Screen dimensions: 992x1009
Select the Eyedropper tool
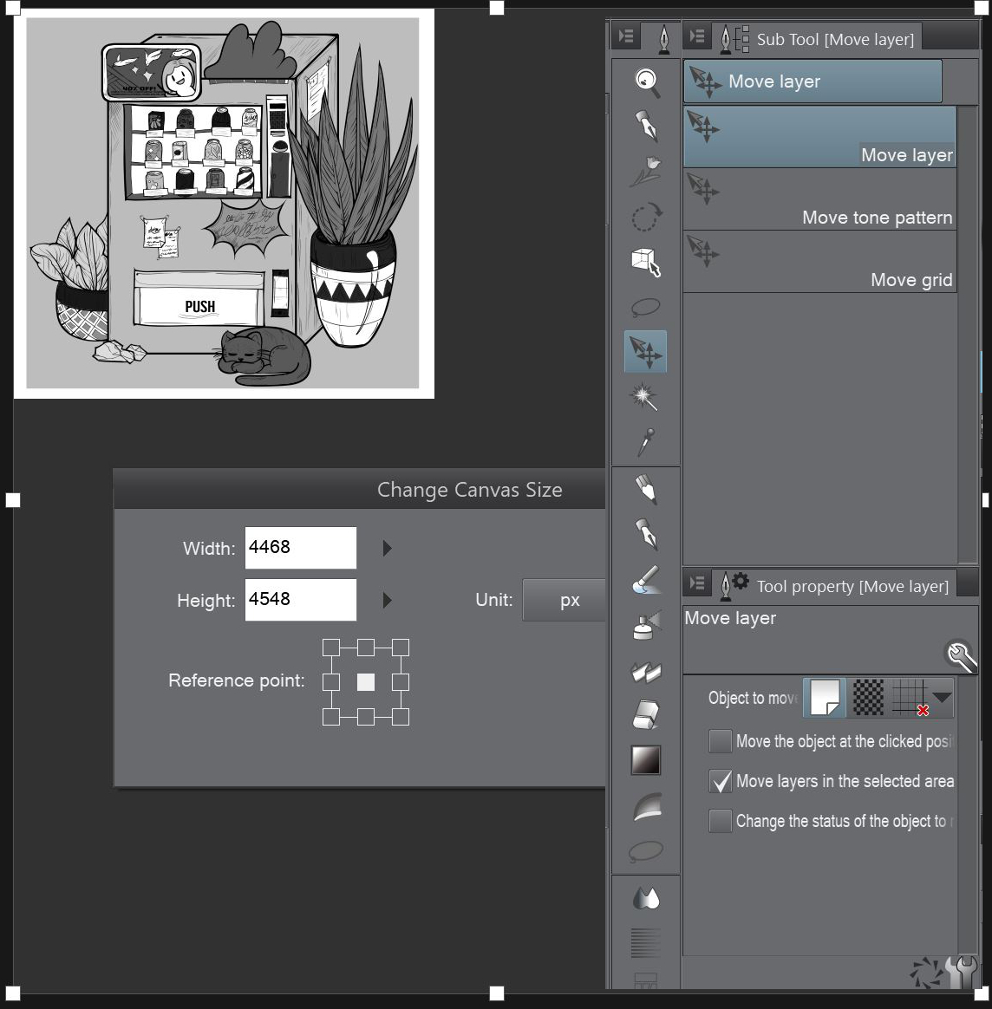pyautogui.click(x=646, y=442)
